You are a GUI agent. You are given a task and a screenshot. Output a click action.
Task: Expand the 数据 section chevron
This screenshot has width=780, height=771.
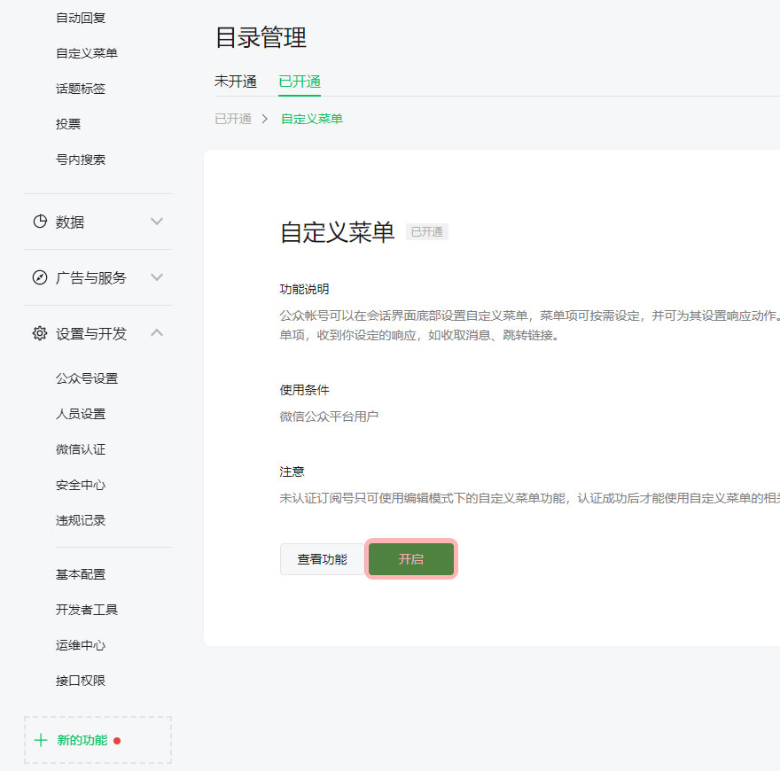pos(157,222)
